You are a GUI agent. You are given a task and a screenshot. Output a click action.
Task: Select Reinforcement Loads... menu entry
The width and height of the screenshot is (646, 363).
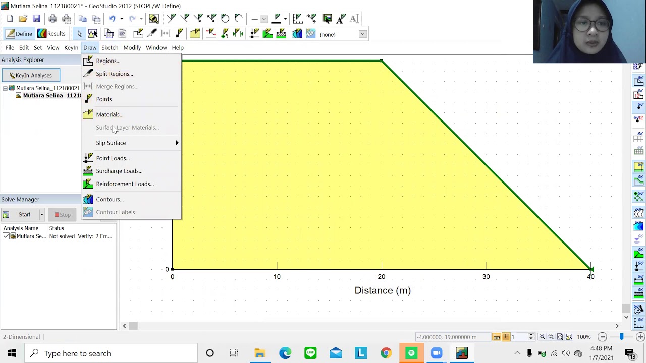pyautogui.click(x=131, y=184)
